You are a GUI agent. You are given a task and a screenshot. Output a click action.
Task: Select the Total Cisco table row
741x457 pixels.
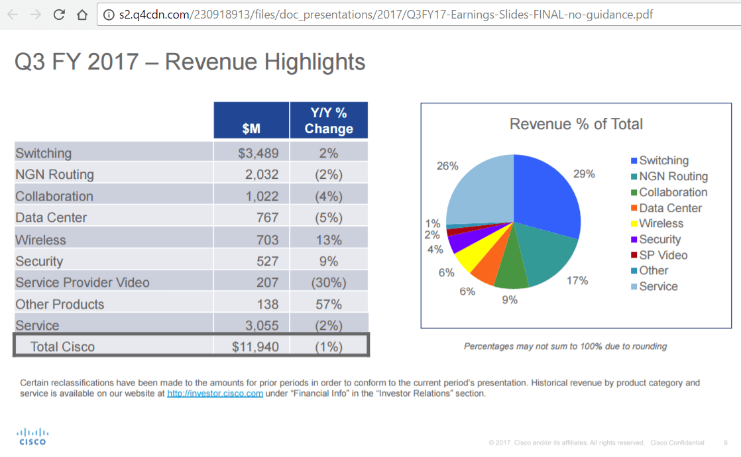(x=191, y=346)
